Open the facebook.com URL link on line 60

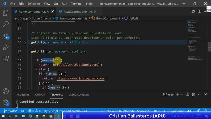[76, 65]
